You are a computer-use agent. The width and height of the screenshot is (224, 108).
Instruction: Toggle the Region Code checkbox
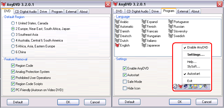click(x=13, y=66)
